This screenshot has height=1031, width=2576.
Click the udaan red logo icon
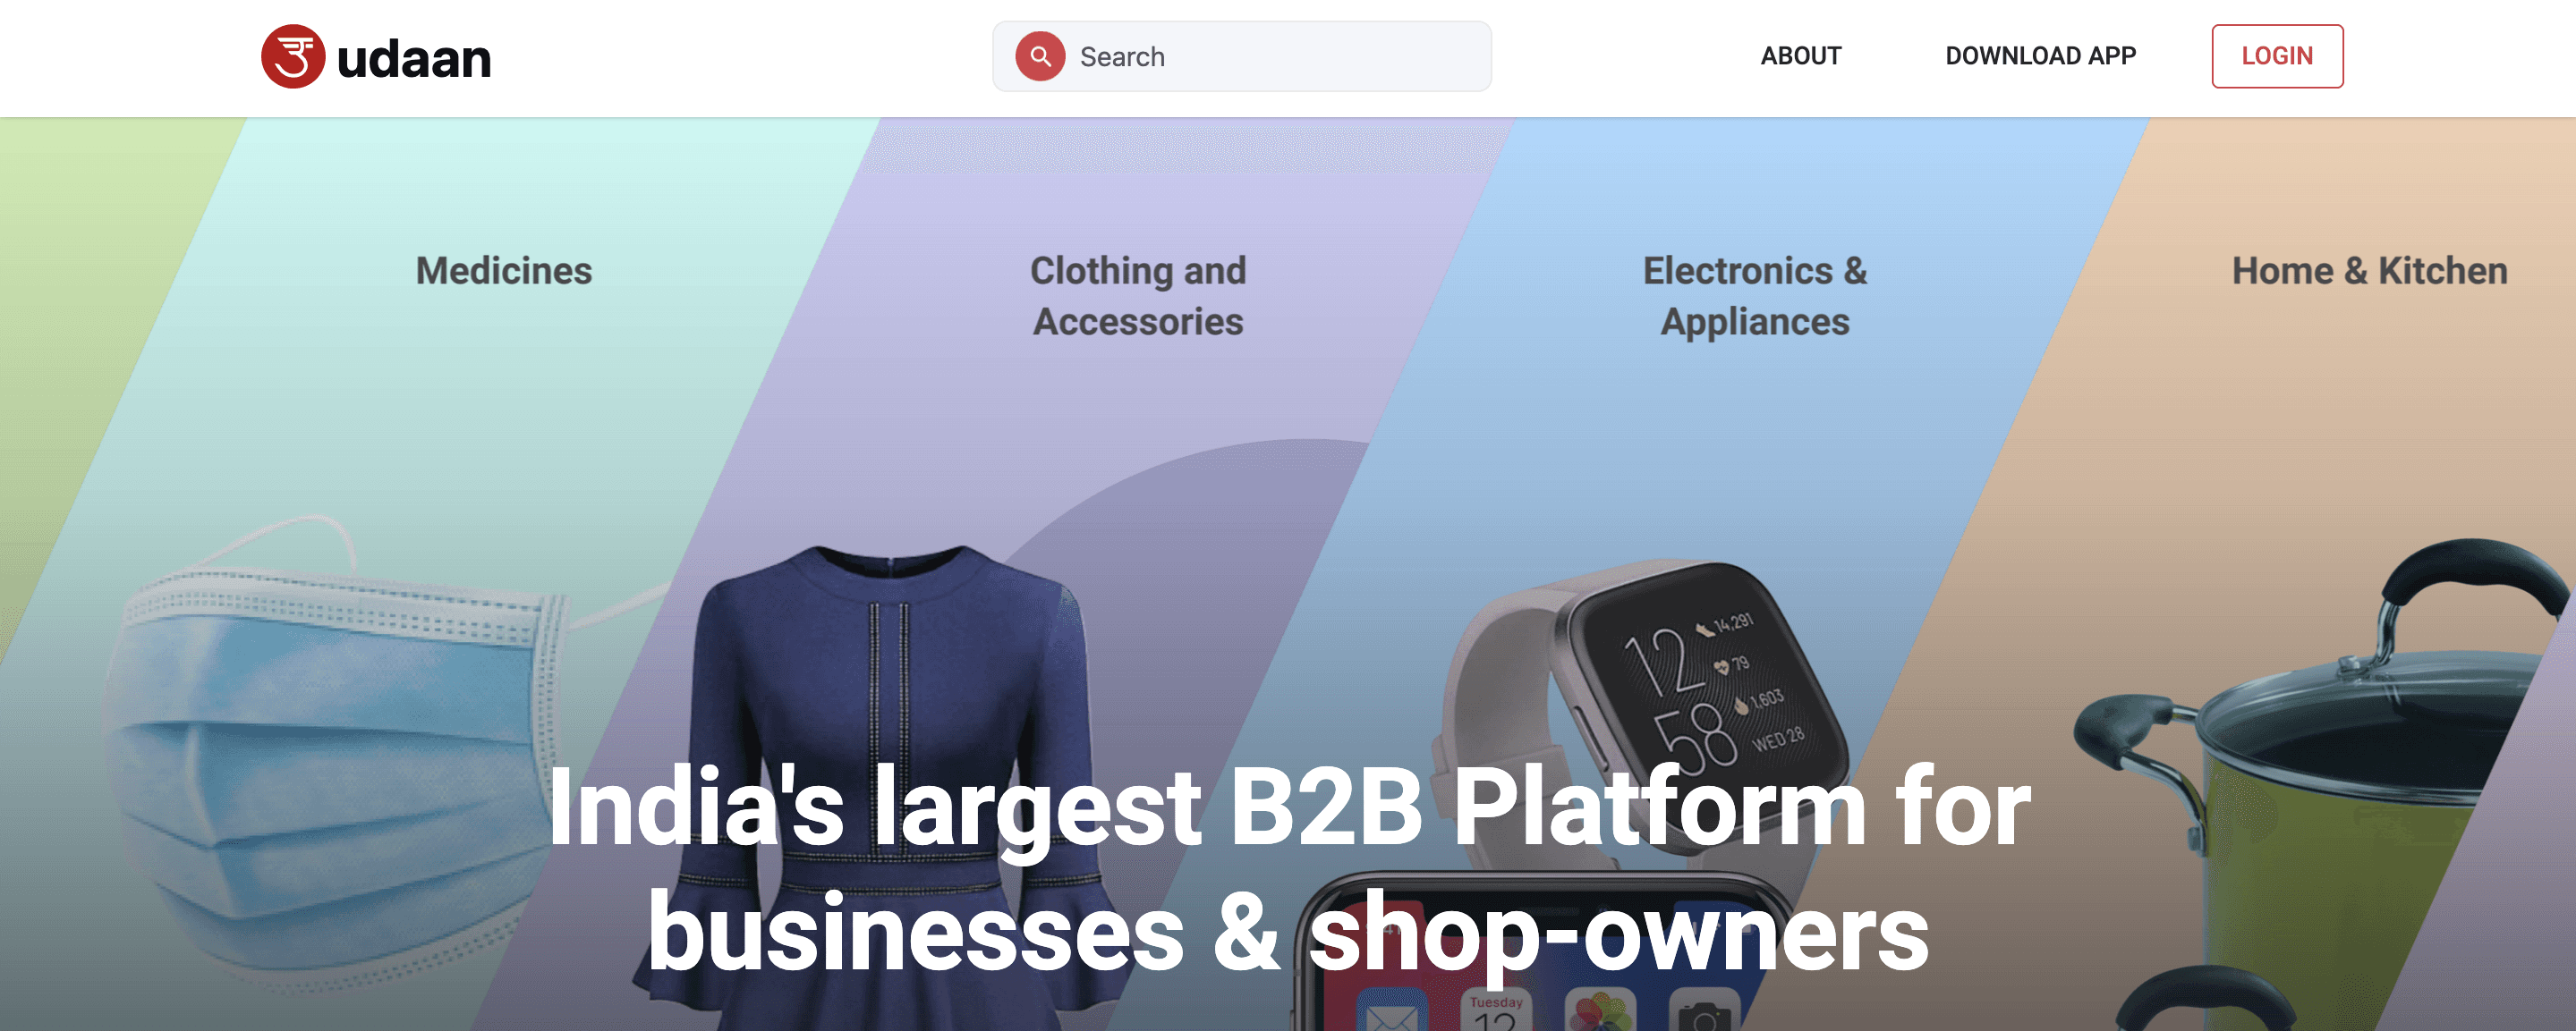click(293, 57)
